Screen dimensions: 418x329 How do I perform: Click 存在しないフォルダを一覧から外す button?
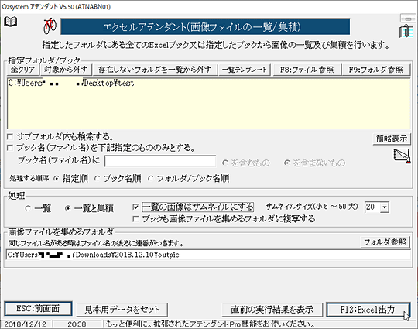(155, 70)
